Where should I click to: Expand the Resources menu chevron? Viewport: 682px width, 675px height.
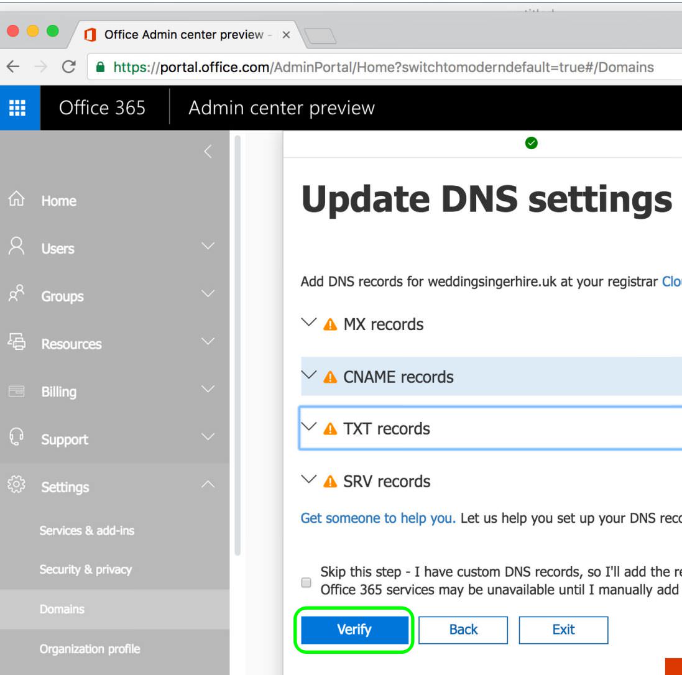click(208, 341)
